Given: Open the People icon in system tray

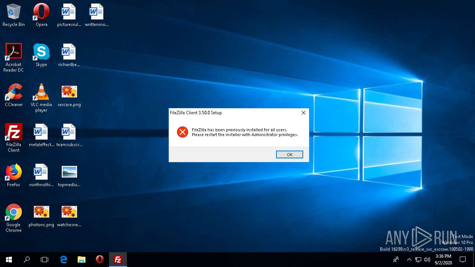Looking at the screenshot, I should click(396, 260).
